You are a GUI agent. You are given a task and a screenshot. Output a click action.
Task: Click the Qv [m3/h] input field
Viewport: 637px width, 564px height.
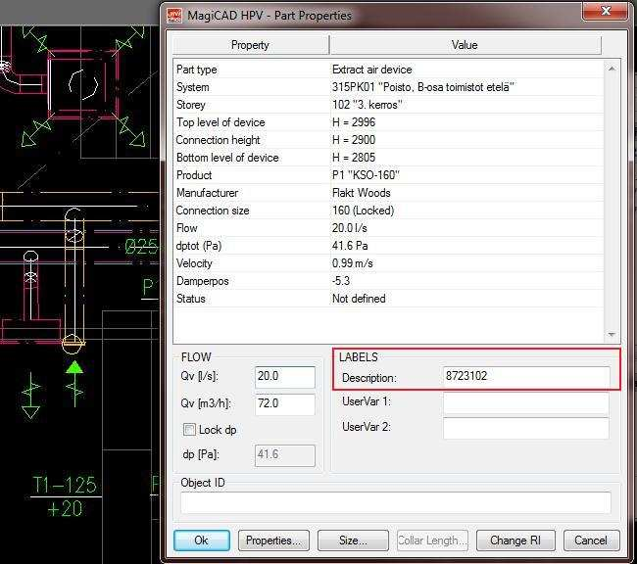click(x=285, y=404)
